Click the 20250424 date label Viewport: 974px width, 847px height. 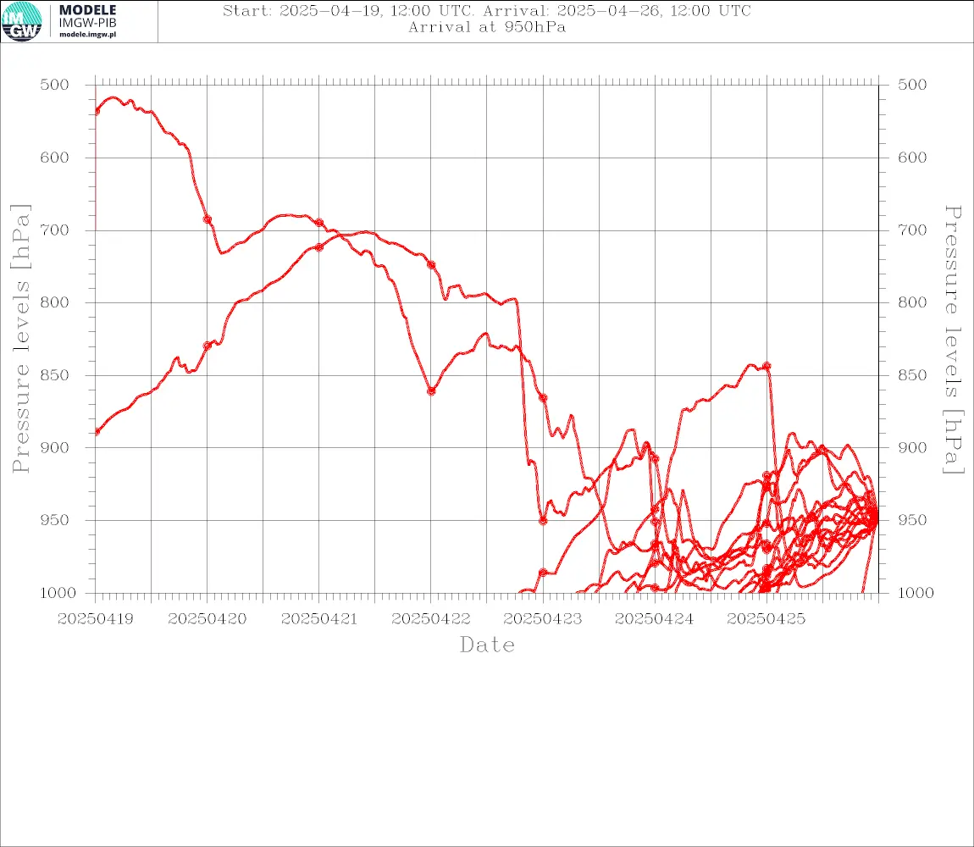pyautogui.click(x=655, y=619)
